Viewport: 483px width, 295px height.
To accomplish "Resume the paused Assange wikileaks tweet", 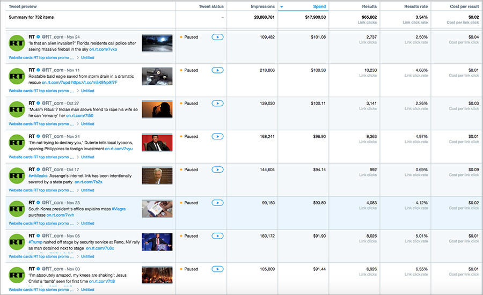I will pos(217,169).
